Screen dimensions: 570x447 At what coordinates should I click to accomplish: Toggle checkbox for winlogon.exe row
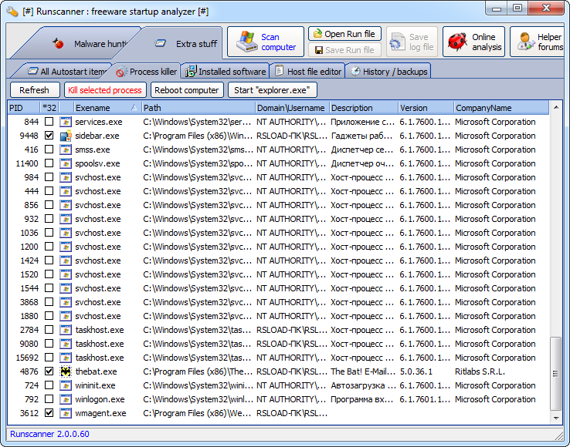pyautogui.click(x=49, y=399)
